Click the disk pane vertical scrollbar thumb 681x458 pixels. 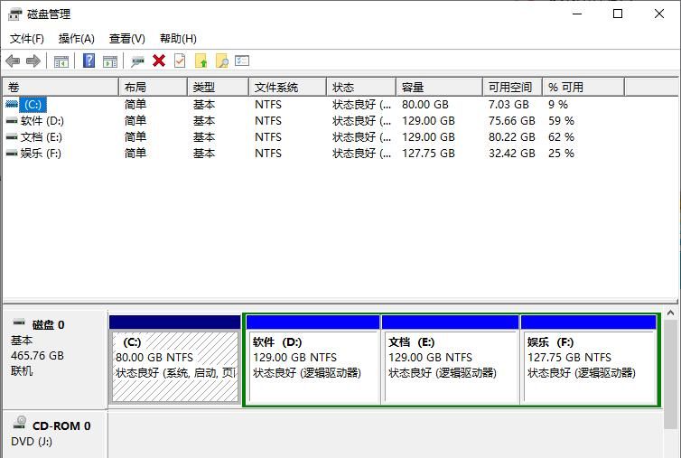point(670,374)
